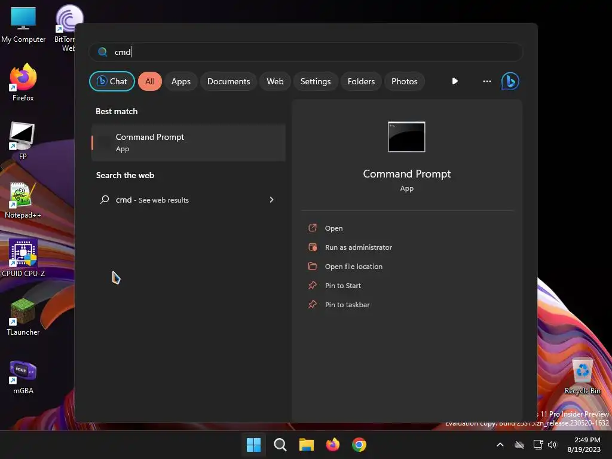Select the TLauncher desktop shortcut
Image resolution: width=612 pixels, height=459 pixels.
[x=23, y=317]
